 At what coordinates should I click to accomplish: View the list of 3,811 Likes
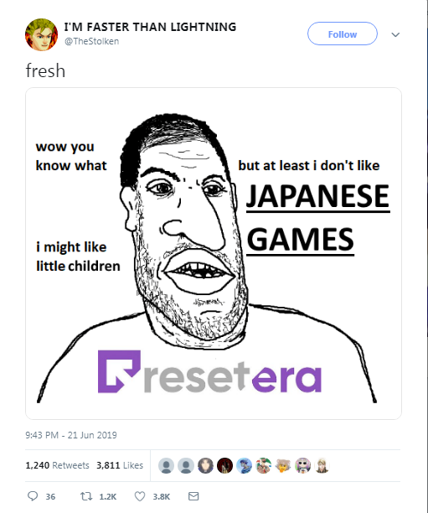[120, 465]
